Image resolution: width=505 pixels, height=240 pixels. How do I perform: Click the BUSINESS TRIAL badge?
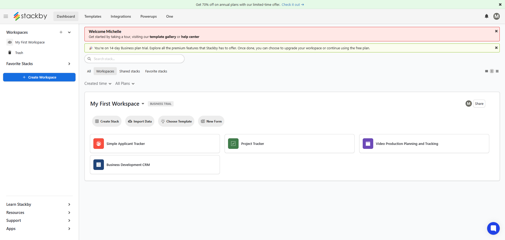(161, 104)
